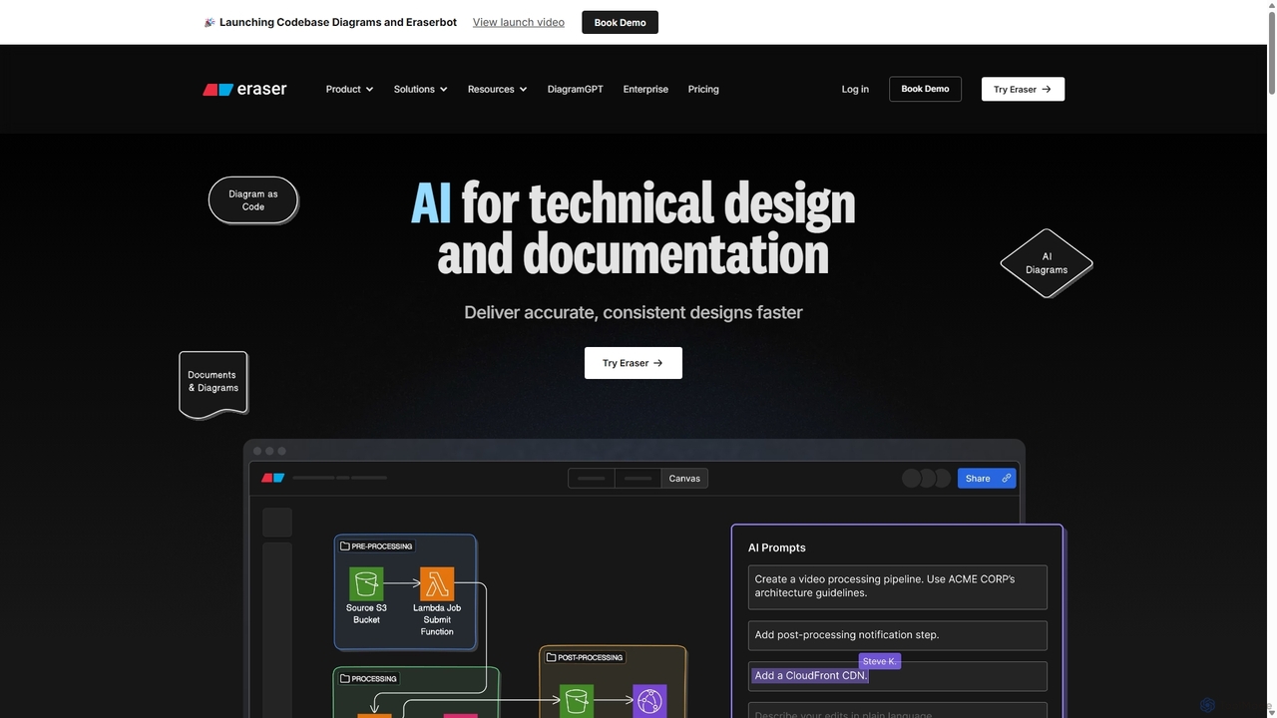Click the Try Eraser button below the headline
This screenshot has width=1277, height=718.
click(634, 363)
